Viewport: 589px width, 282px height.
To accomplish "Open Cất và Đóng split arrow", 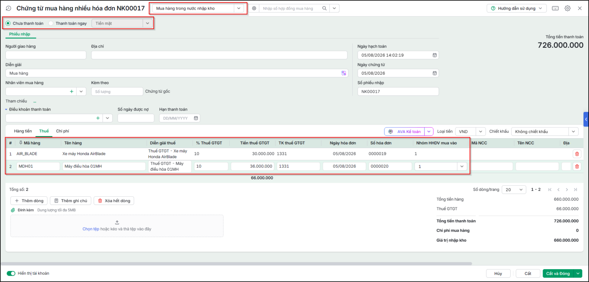I will 578,274.
